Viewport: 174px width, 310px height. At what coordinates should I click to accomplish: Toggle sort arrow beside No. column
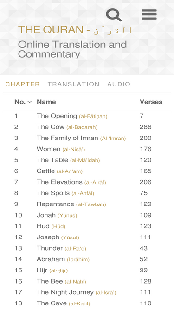click(29, 102)
